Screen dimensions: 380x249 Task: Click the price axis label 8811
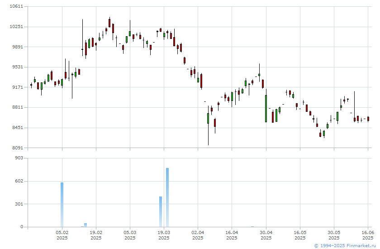[18, 107]
